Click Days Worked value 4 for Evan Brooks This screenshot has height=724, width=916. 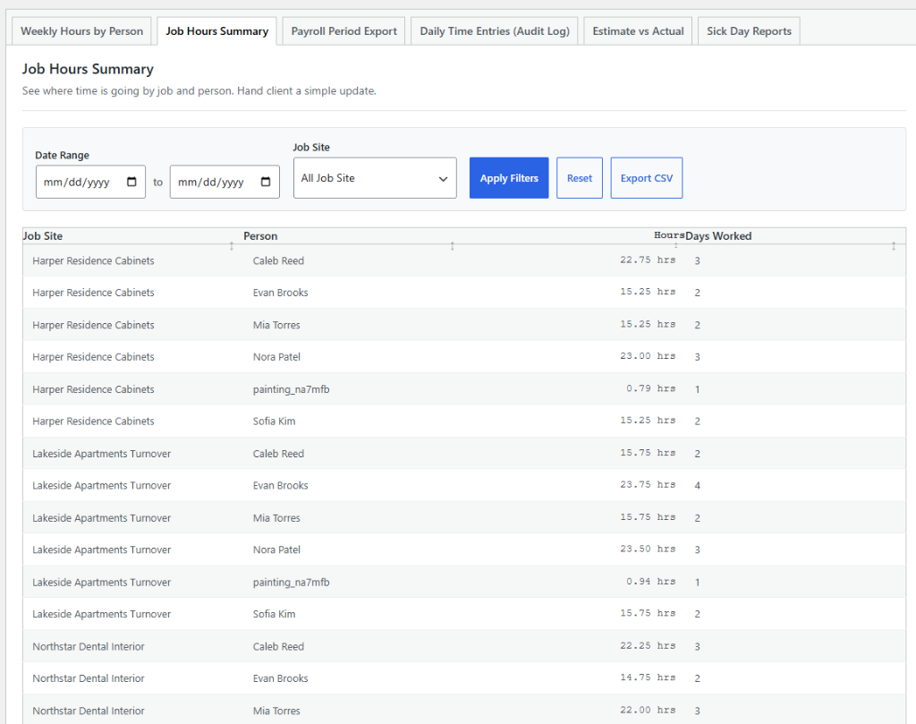698,486
